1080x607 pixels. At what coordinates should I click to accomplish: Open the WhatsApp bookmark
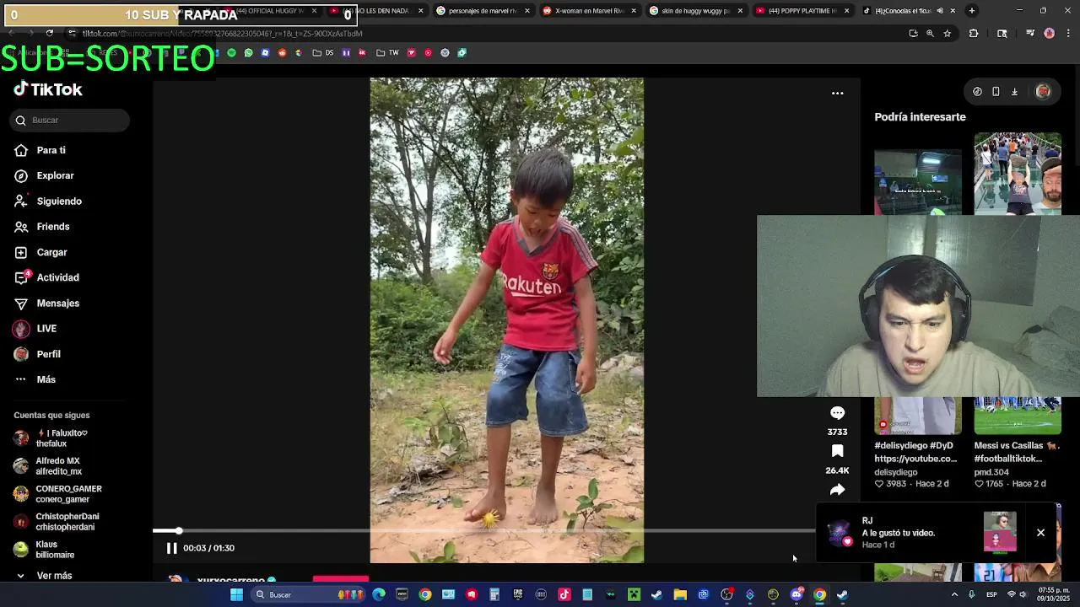tap(248, 52)
